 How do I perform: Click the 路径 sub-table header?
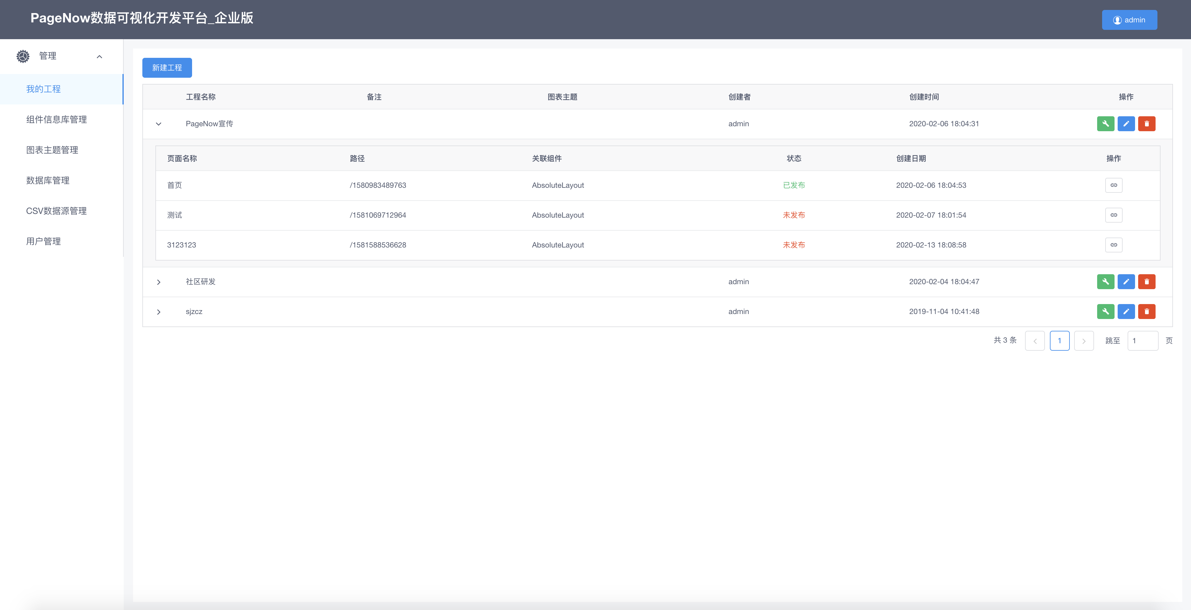357,158
